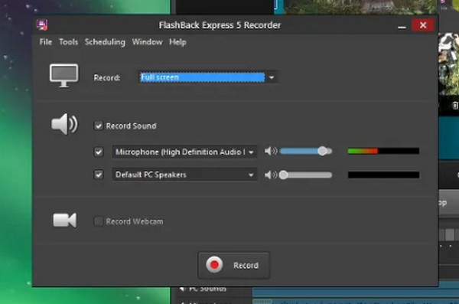Enable the Record Webcam checkbox
Image resolution: width=459 pixels, height=304 pixels.
coord(99,221)
